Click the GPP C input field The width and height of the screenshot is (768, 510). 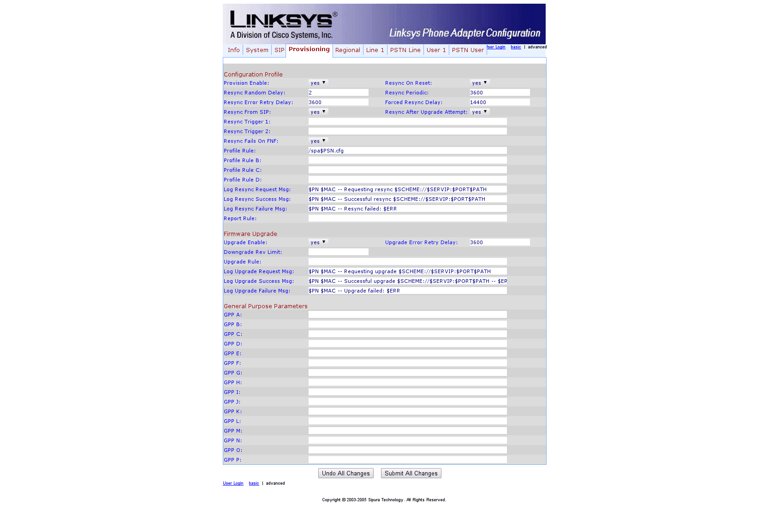pos(408,334)
